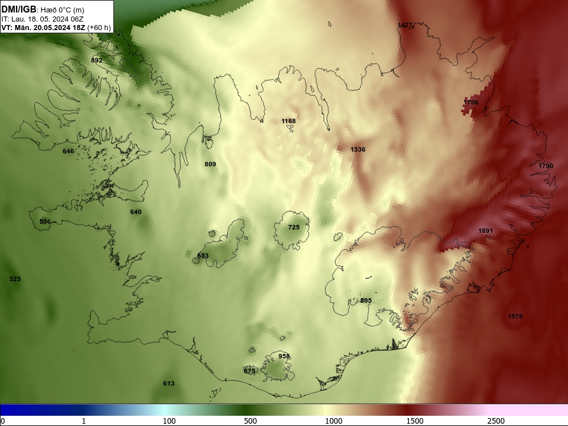Select the 1000 tick on the colour scale
The height and width of the screenshot is (426, 568).
[x=333, y=421]
